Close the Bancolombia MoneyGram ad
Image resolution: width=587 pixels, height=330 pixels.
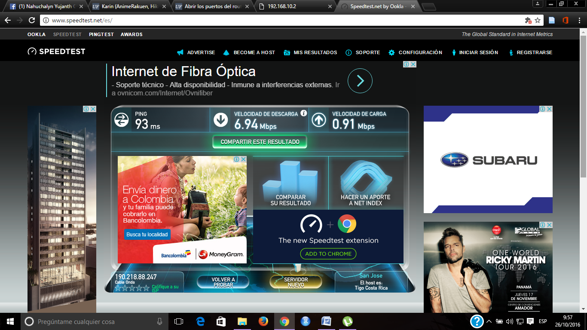pyautogui.click(x=243, y=159)
